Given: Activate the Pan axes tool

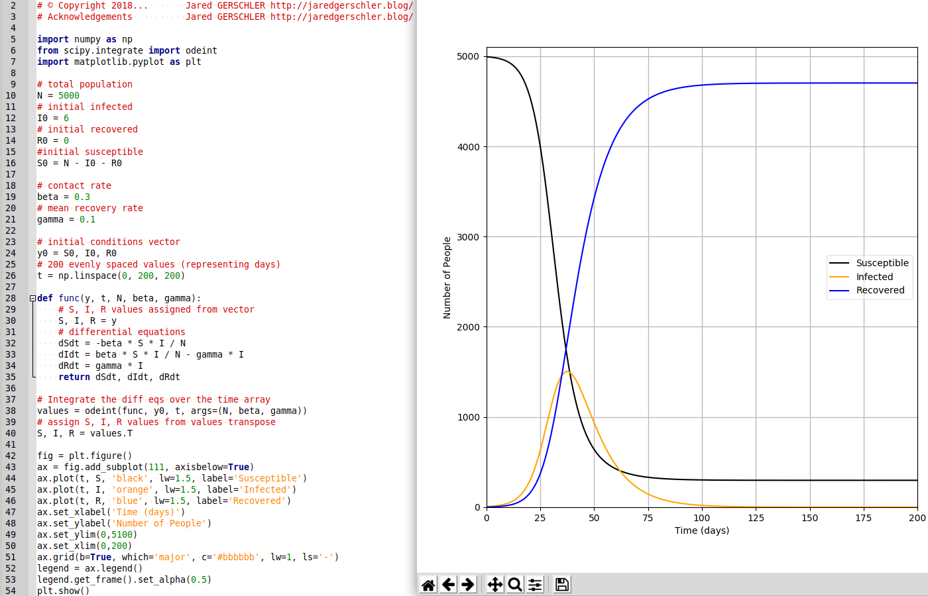Looking at the screenshot, I should tap(495, 584).
